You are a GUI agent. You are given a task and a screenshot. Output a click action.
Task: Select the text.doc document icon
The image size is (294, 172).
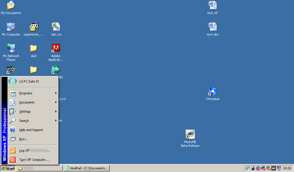point(213,27)
